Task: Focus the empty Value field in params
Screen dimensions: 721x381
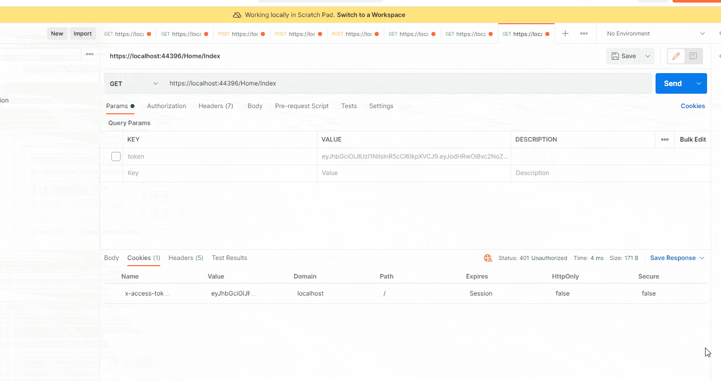Action: (x=414, y=174)
